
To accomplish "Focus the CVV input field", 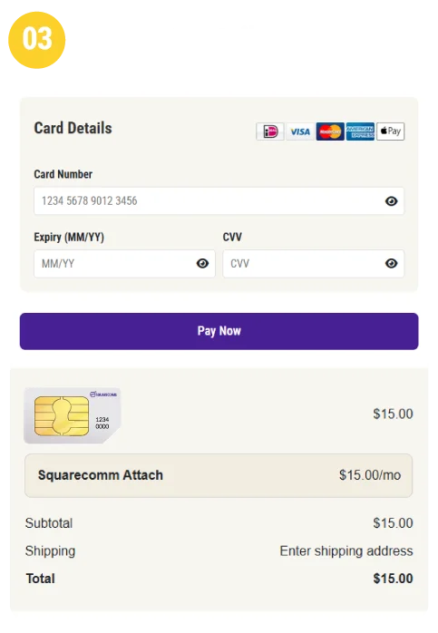I will [x=314, y=264].
